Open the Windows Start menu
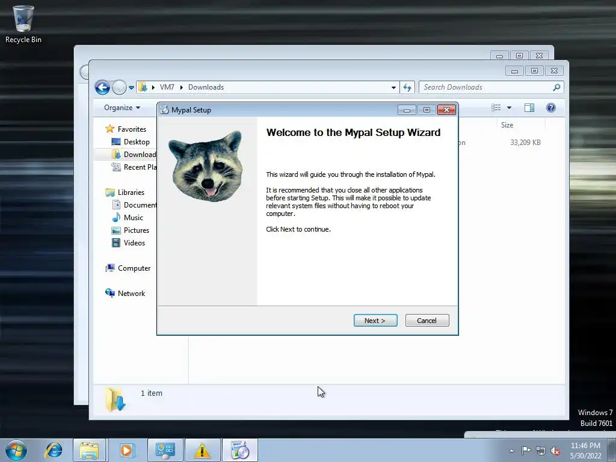 click(x=16, y=450)
